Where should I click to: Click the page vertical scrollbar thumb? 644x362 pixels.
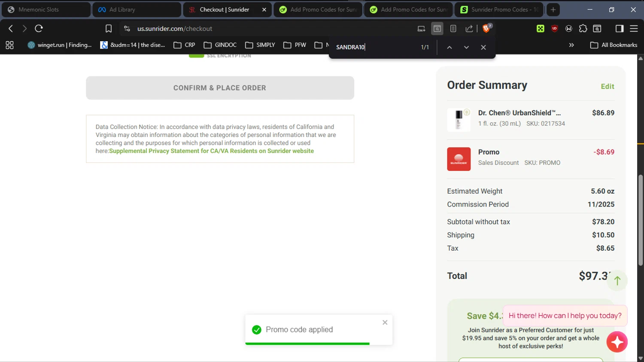pyautogui.click(x=641, y=220)
